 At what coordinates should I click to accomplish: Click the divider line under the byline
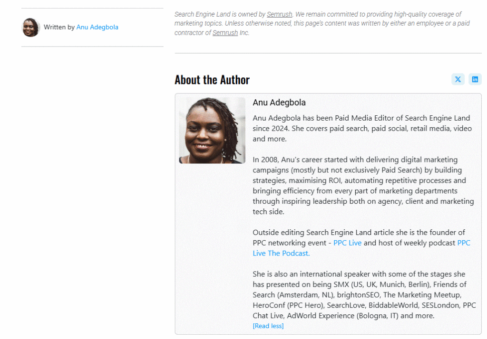pos(92,47)
